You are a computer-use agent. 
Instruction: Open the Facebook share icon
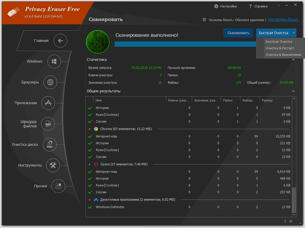click(x=285, y=221)
